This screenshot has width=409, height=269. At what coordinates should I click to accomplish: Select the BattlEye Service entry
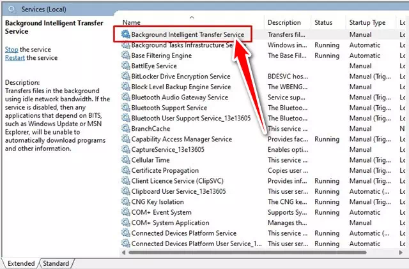(154, 66)
